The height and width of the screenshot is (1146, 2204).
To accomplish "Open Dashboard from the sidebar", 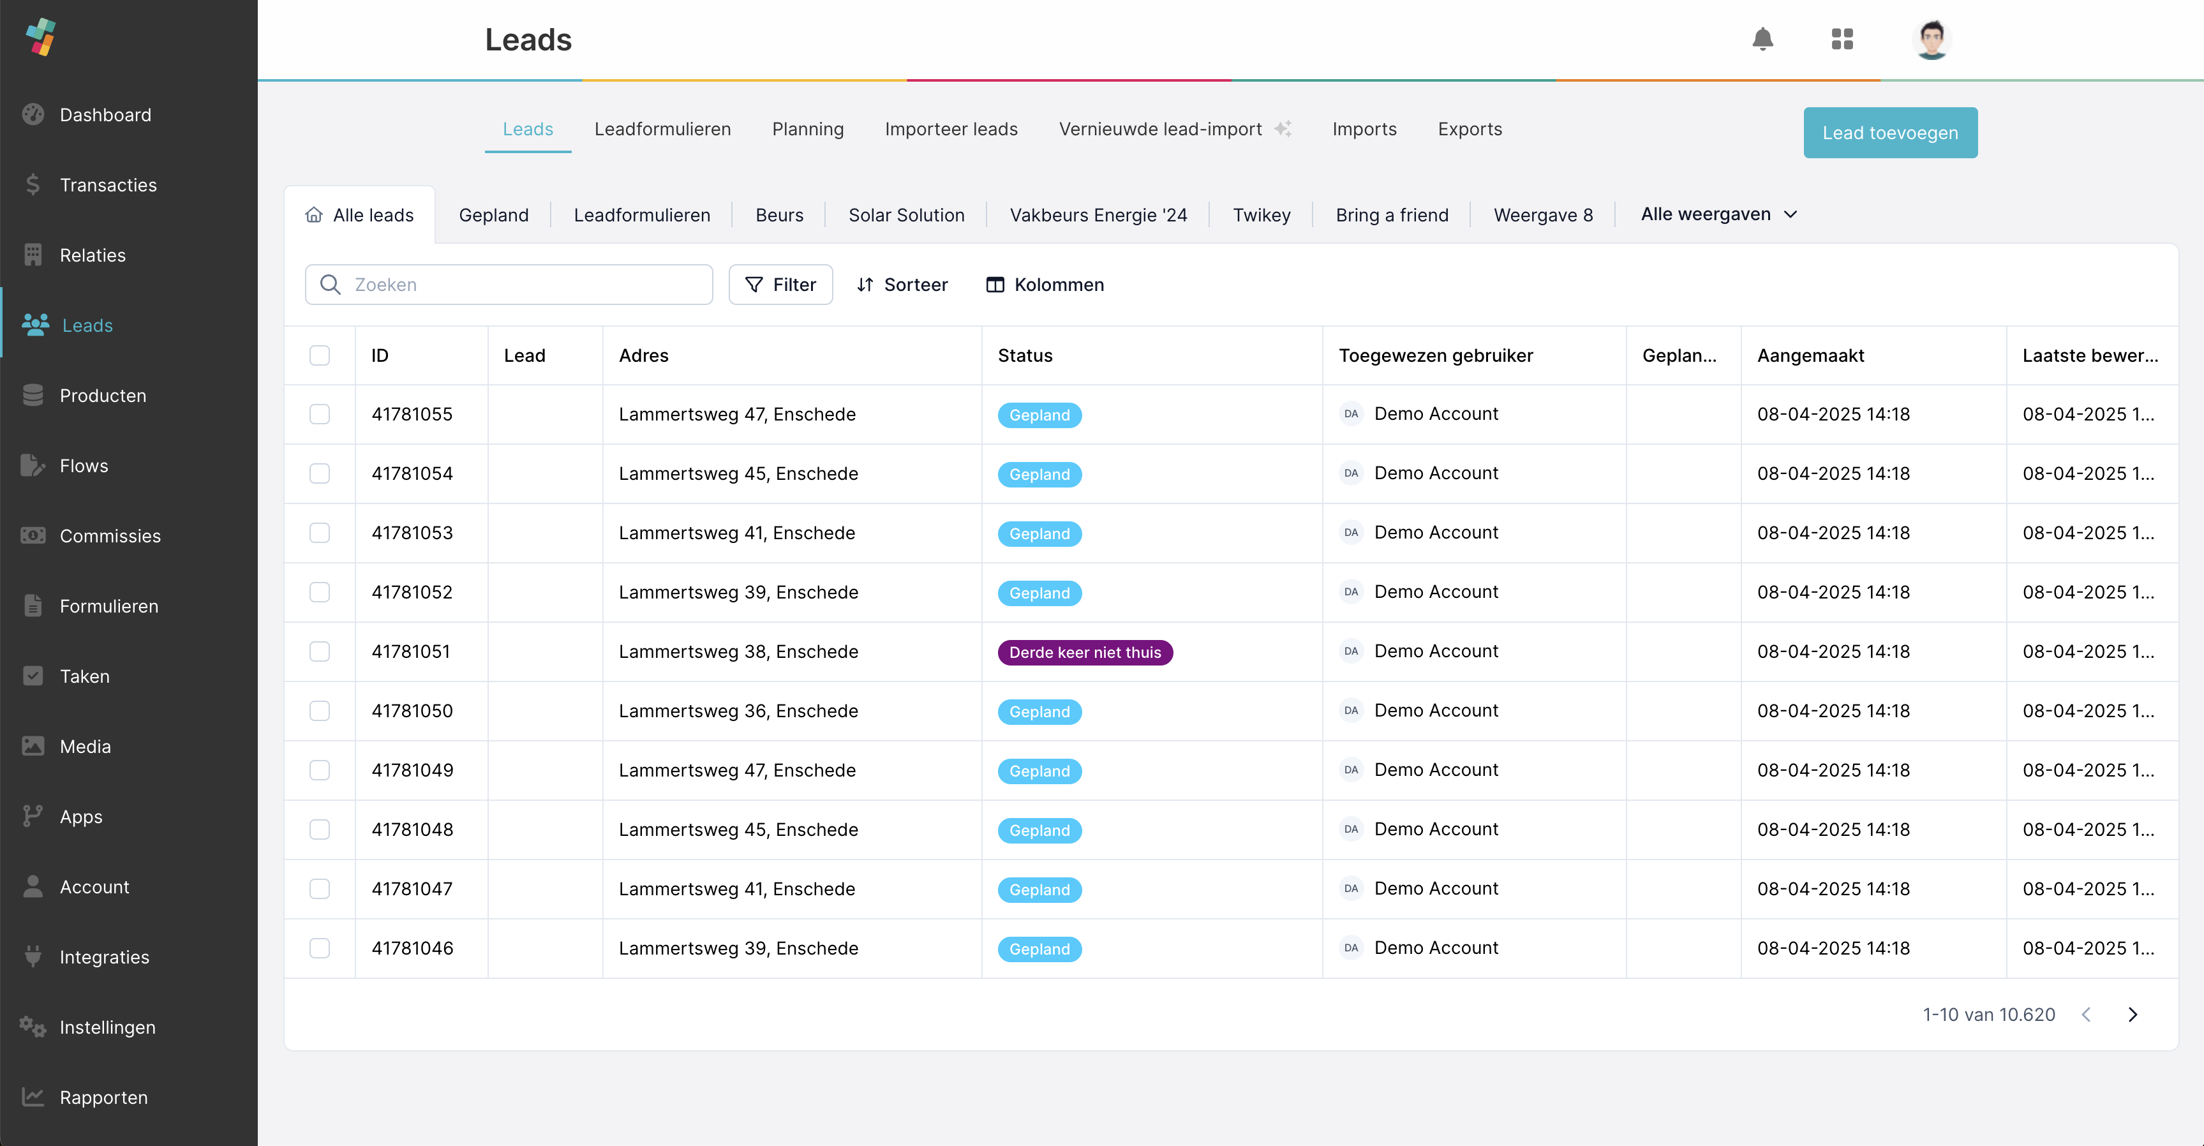I will pos(105,115).
